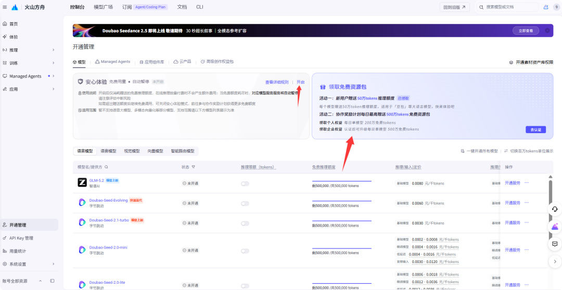
Task: Select the 语音模型 category tab
Action: coord(108,151)
